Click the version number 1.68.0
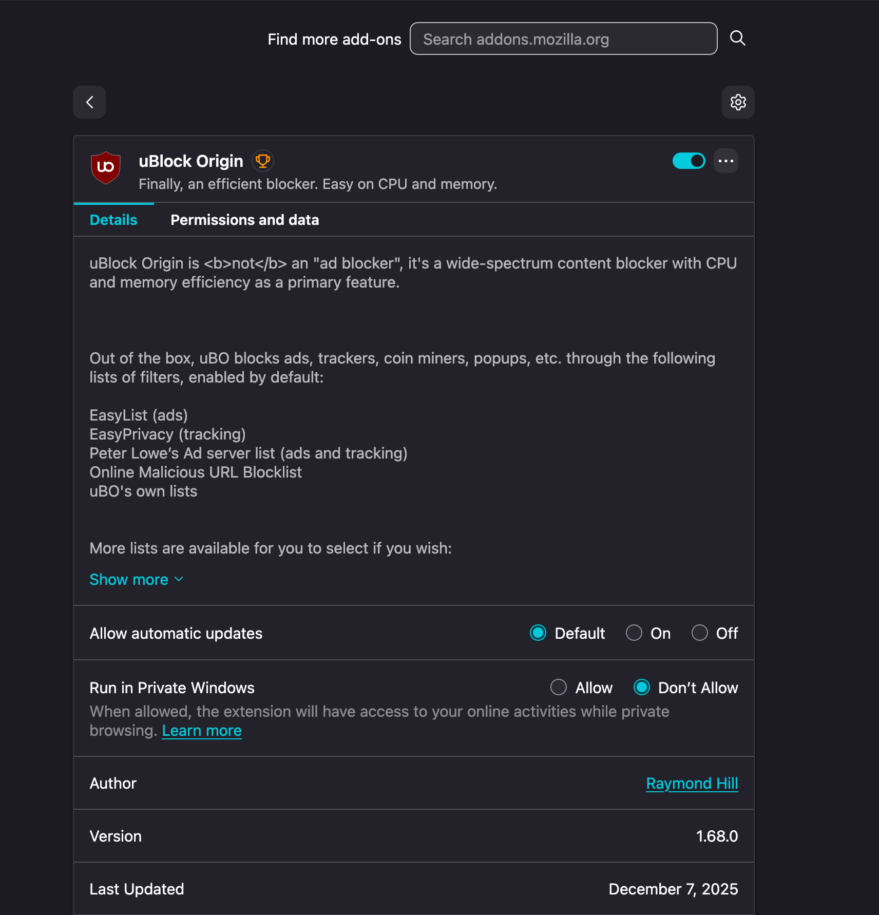The height and width of the screenshot is (915, 879). pyautogui.click(x=717, y=836)
